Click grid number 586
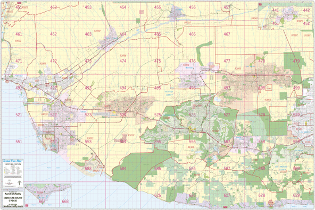The image size is (315, 210). pos(192,168)
